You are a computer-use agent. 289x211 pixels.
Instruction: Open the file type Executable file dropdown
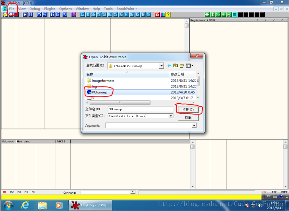(x=171, y=116)
